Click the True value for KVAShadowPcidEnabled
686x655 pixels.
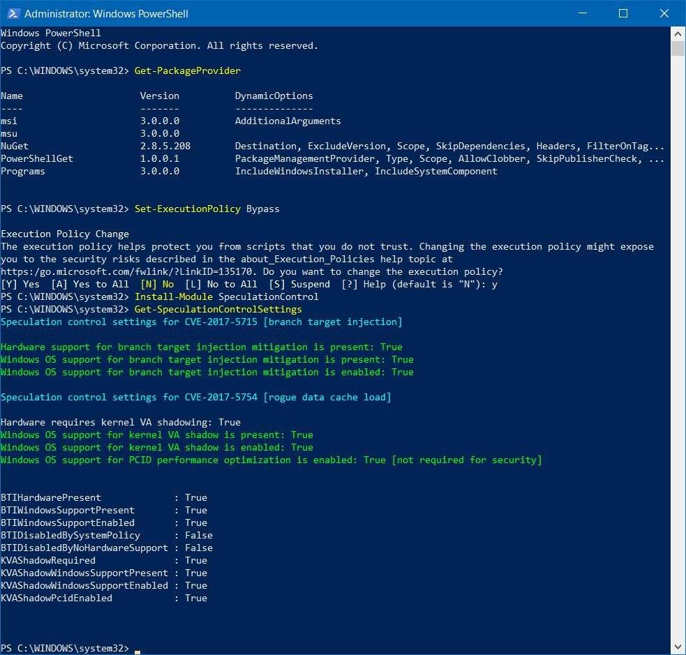pyautogui.click(x=196, y=598)
